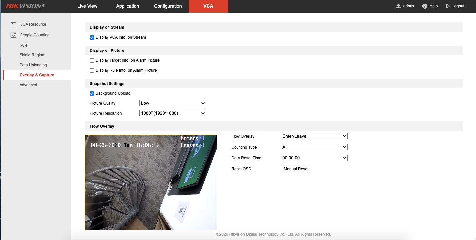
Task: Click the Help link
Action: tap(434, 6)
